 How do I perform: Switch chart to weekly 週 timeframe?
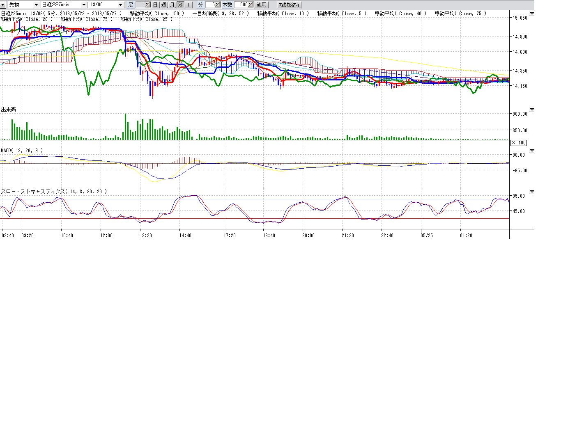pos(164,5)
